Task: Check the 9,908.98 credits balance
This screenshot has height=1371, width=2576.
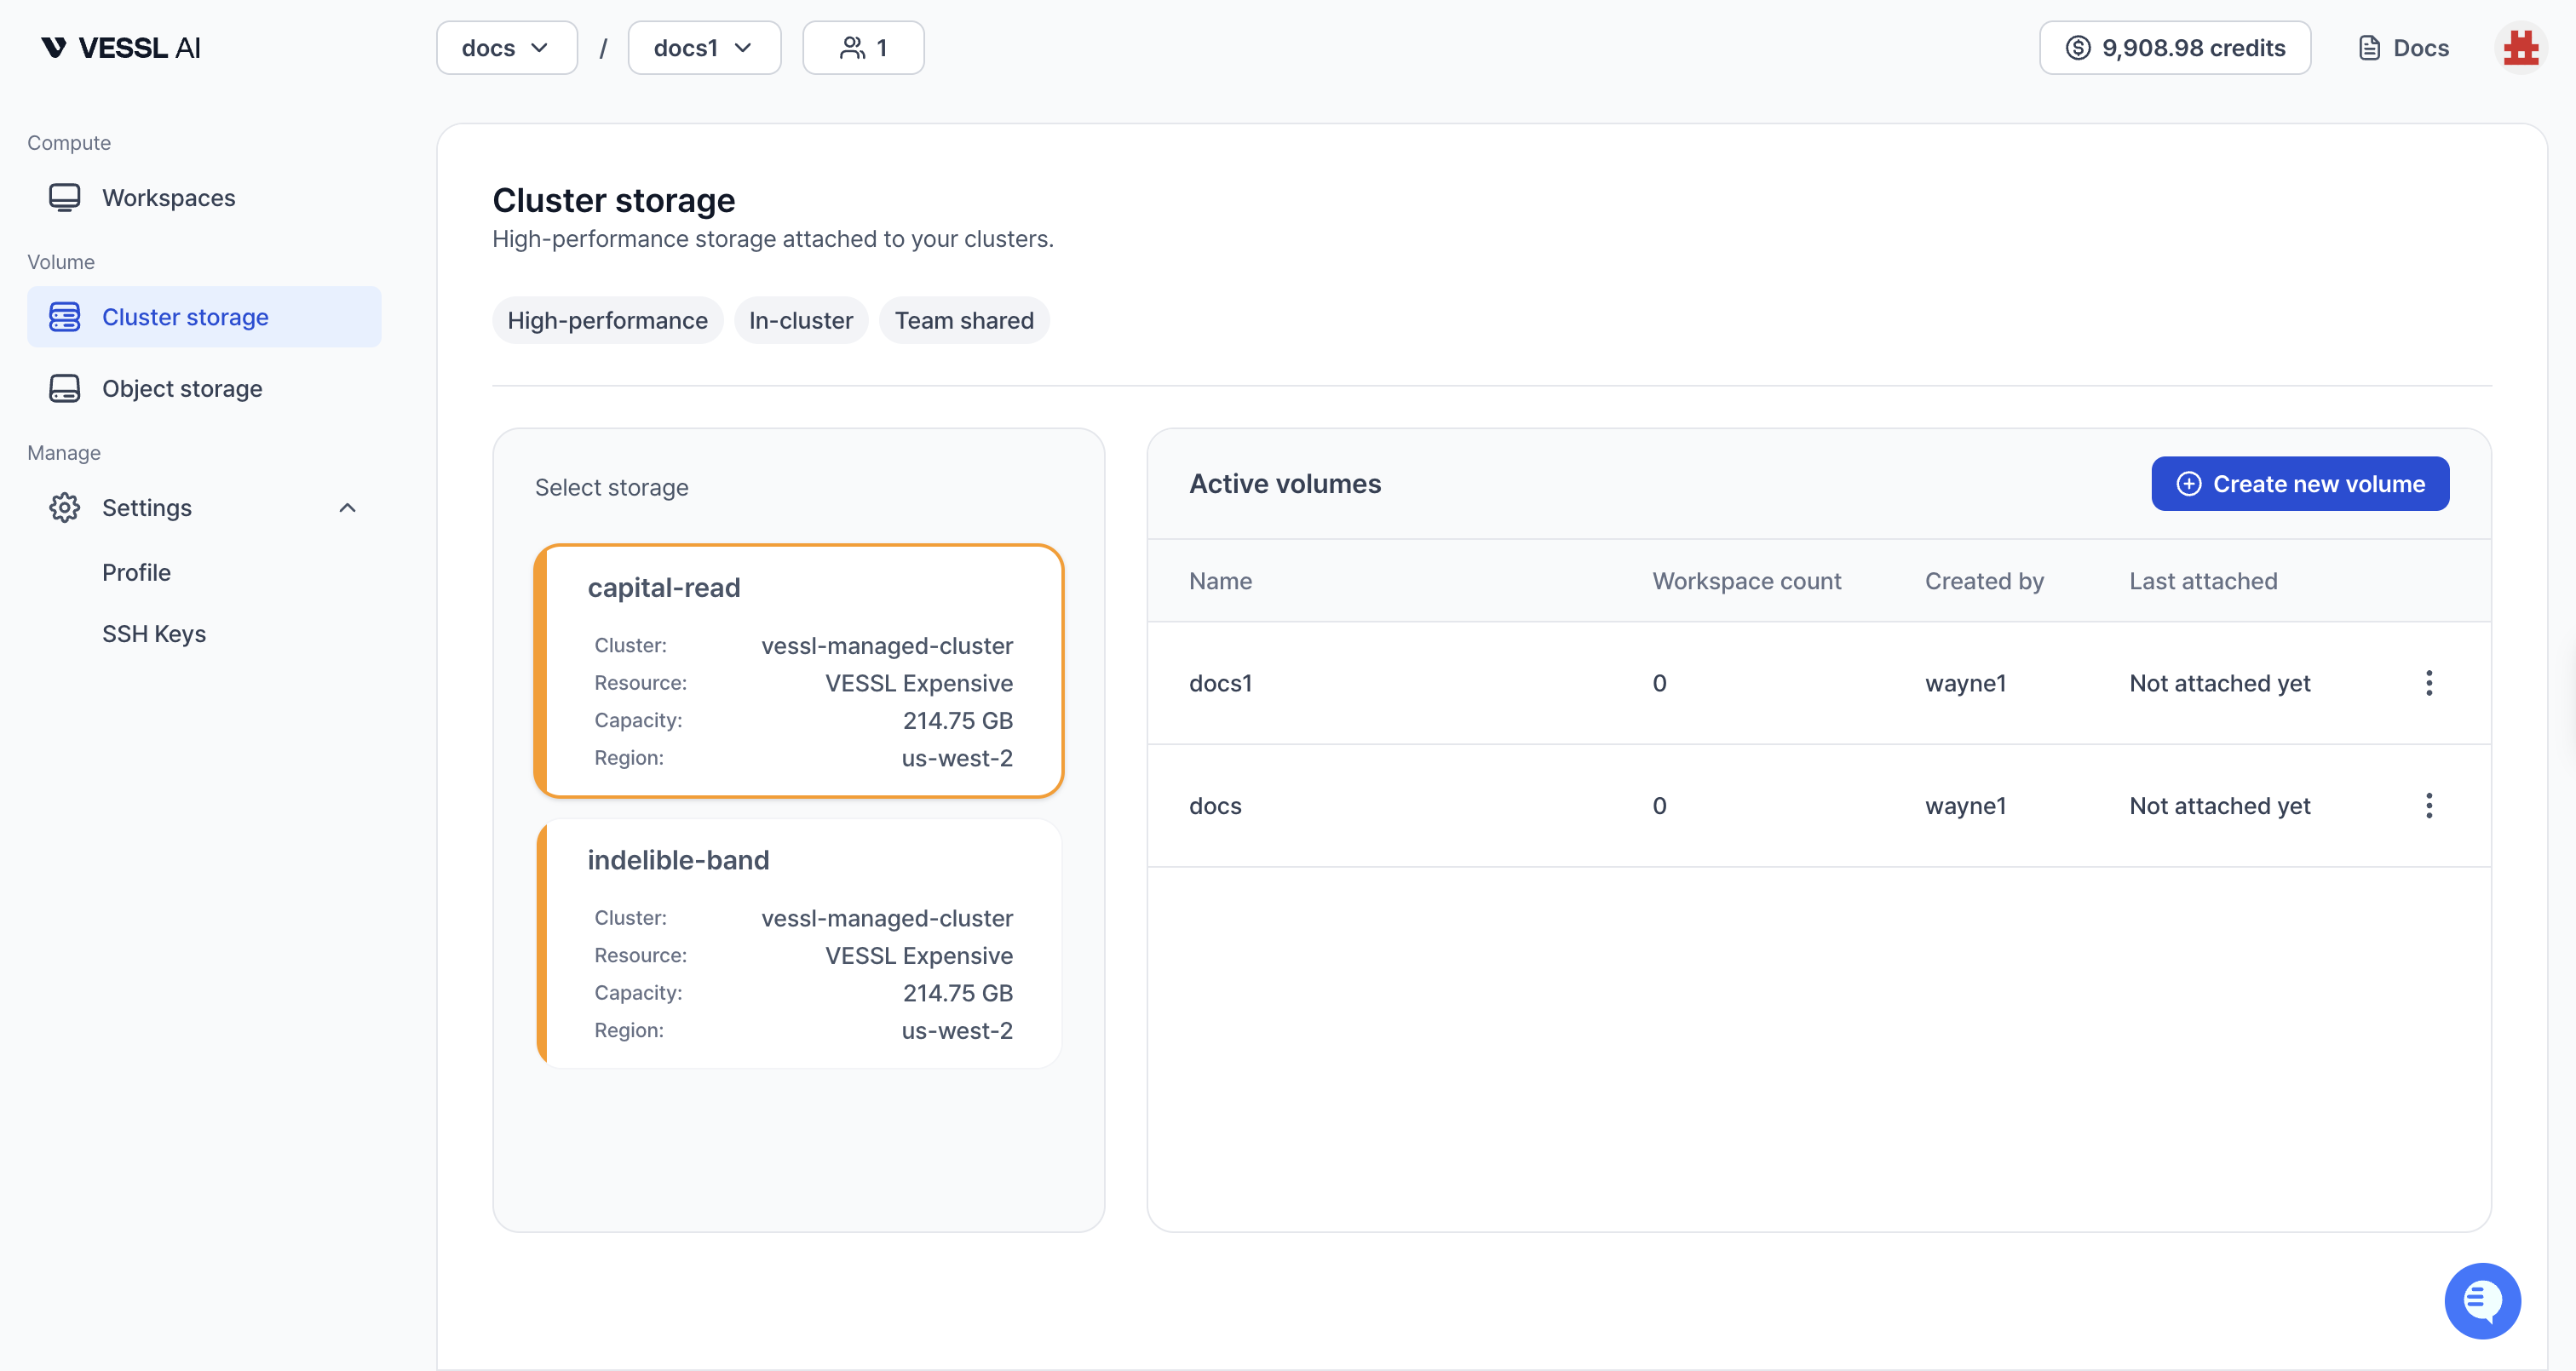Action: (2174, 47)
